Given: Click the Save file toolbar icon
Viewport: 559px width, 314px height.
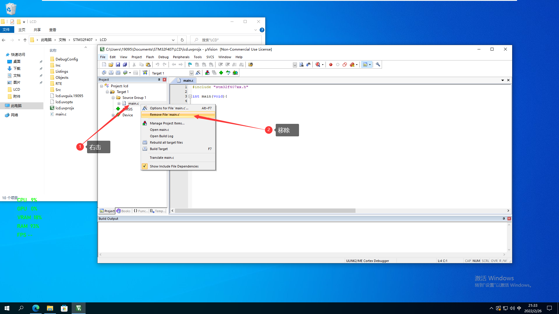Looking at the screenshot, I should (118, 65).
